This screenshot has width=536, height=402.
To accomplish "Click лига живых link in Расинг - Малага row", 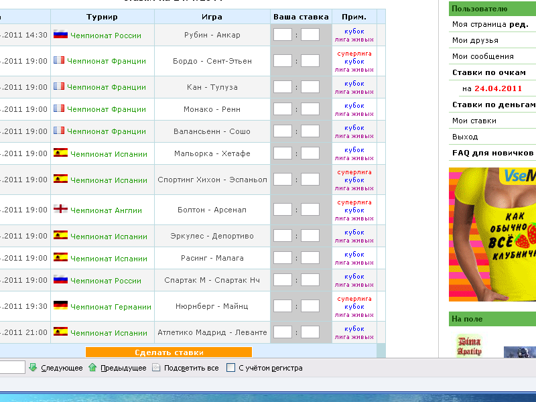I will tap(354, 263).
